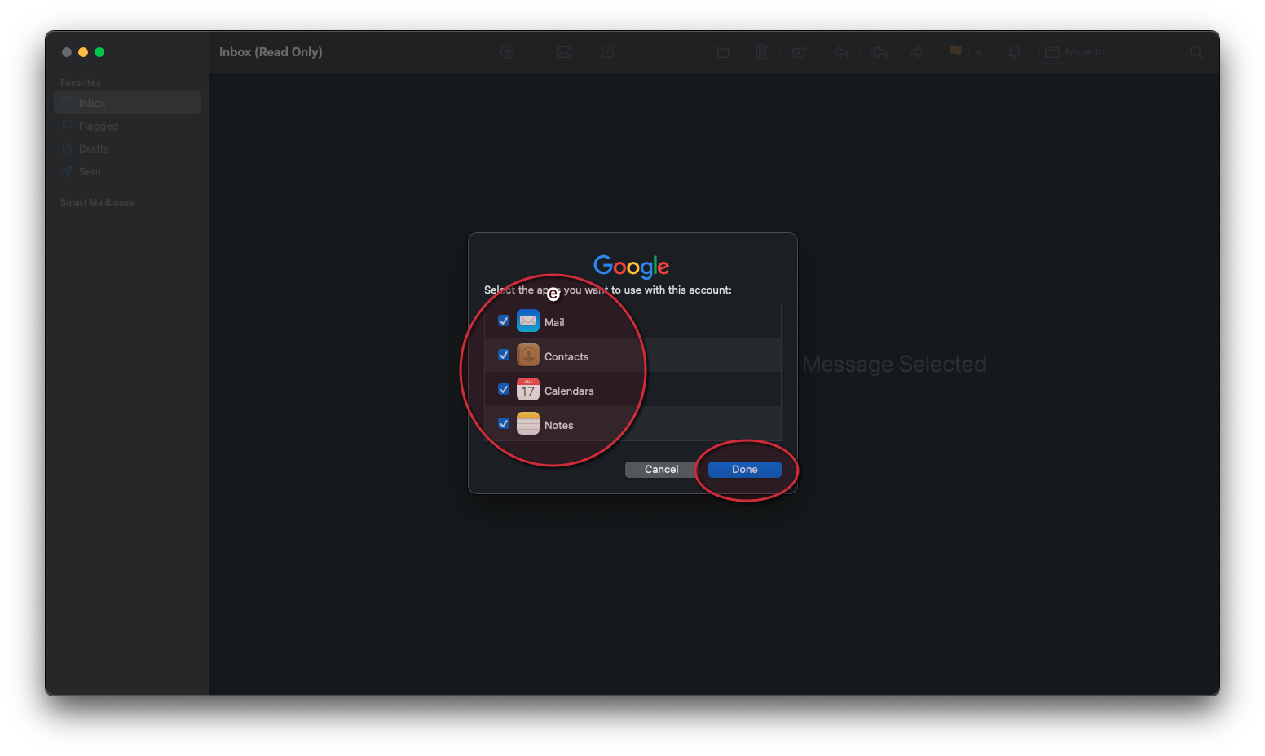Uncheck the Calendars checkbox
Viewport: 1265px width, 756px height.
click(x=504, y=389)
